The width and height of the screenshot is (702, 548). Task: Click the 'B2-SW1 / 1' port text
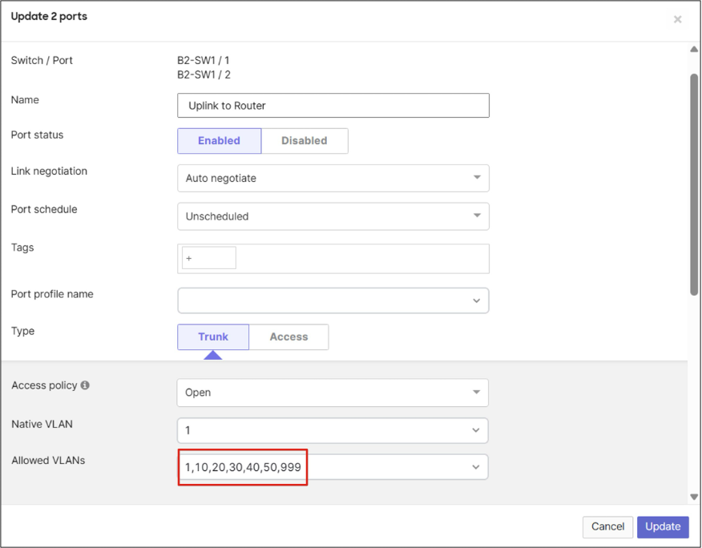[204, 60]
